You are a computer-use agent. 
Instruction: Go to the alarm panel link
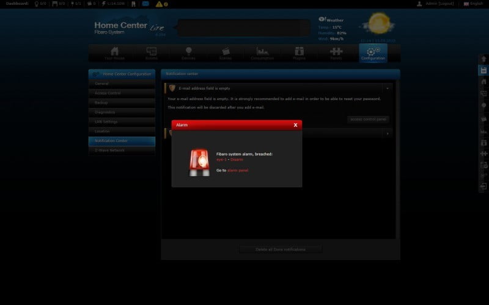point(238,170)
